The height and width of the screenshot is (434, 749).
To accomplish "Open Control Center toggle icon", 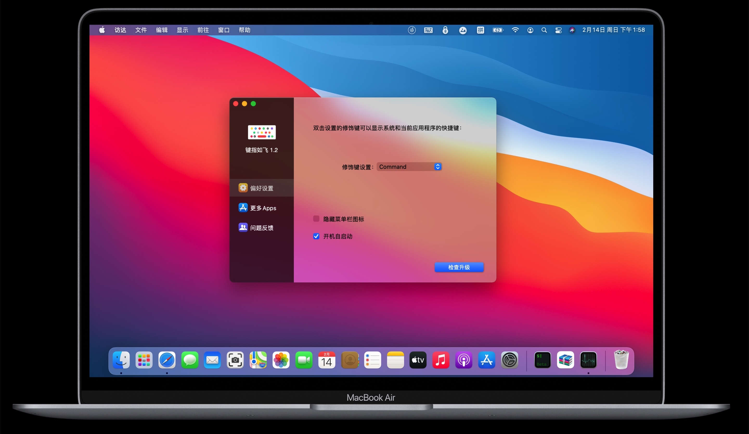I will coord(558,30).
